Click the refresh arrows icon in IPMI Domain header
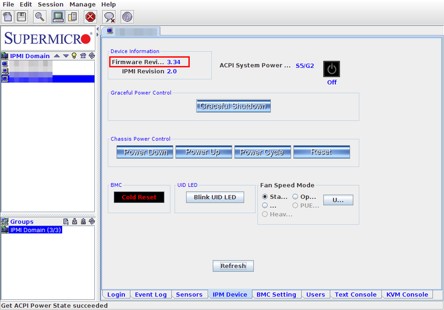 [92, 56]
